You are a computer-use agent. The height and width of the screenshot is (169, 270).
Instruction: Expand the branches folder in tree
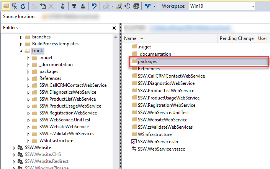click(x=21, y=37)
